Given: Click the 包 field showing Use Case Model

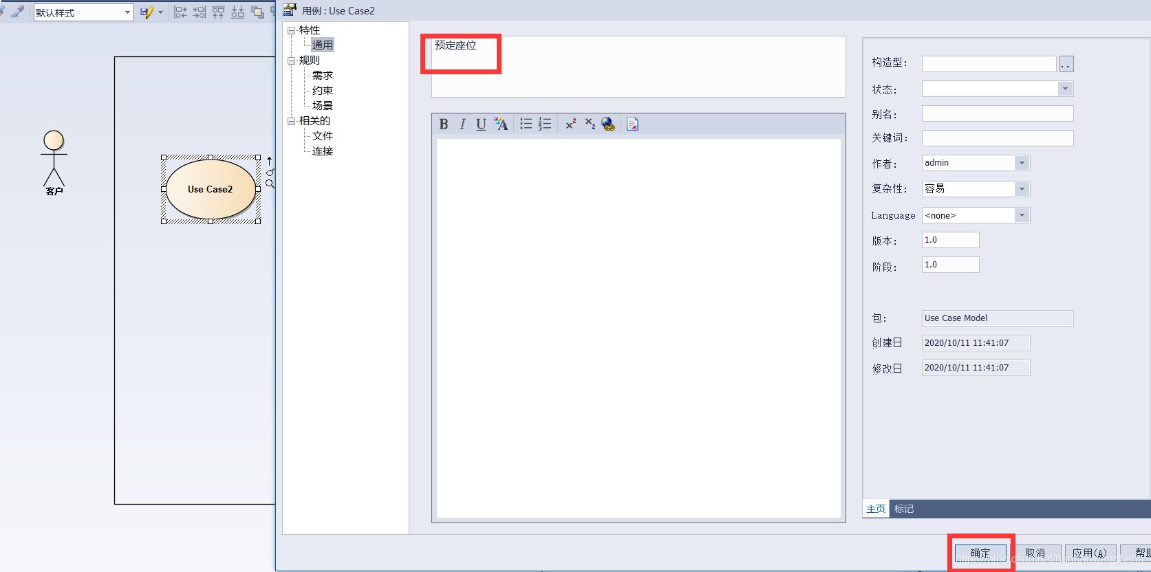Looking at the screenshot, I should (x=998, y=318).
